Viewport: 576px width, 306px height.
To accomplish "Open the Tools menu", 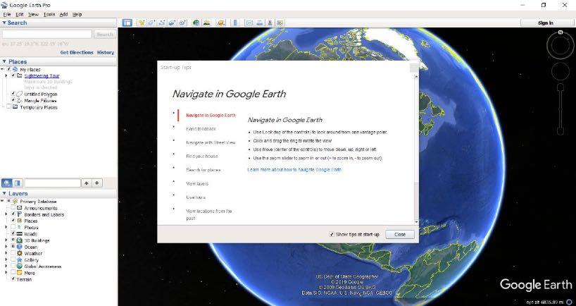I will [x=49, y=14].
